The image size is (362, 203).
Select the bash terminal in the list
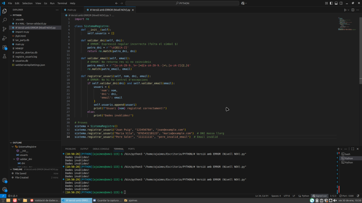coord(348,154)
